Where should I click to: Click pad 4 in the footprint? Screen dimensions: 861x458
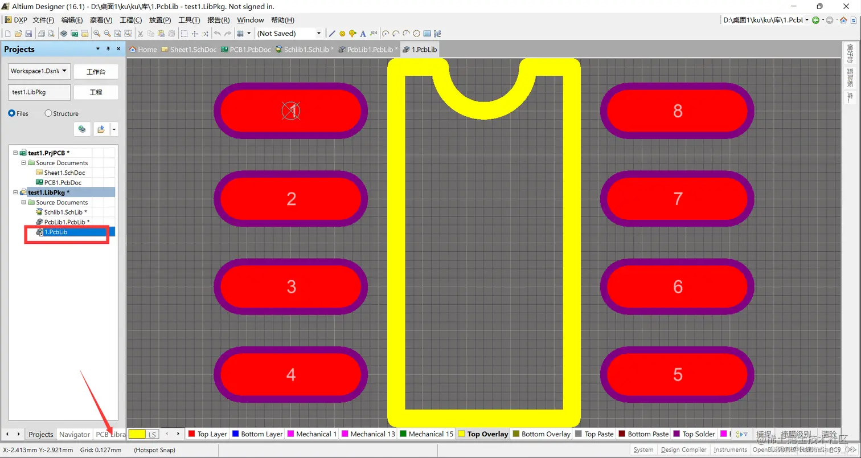pyautogui.click(x=291, y=375)
